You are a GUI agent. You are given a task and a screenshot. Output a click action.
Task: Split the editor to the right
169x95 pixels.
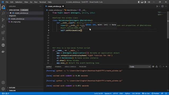click(x=162, y=6)
